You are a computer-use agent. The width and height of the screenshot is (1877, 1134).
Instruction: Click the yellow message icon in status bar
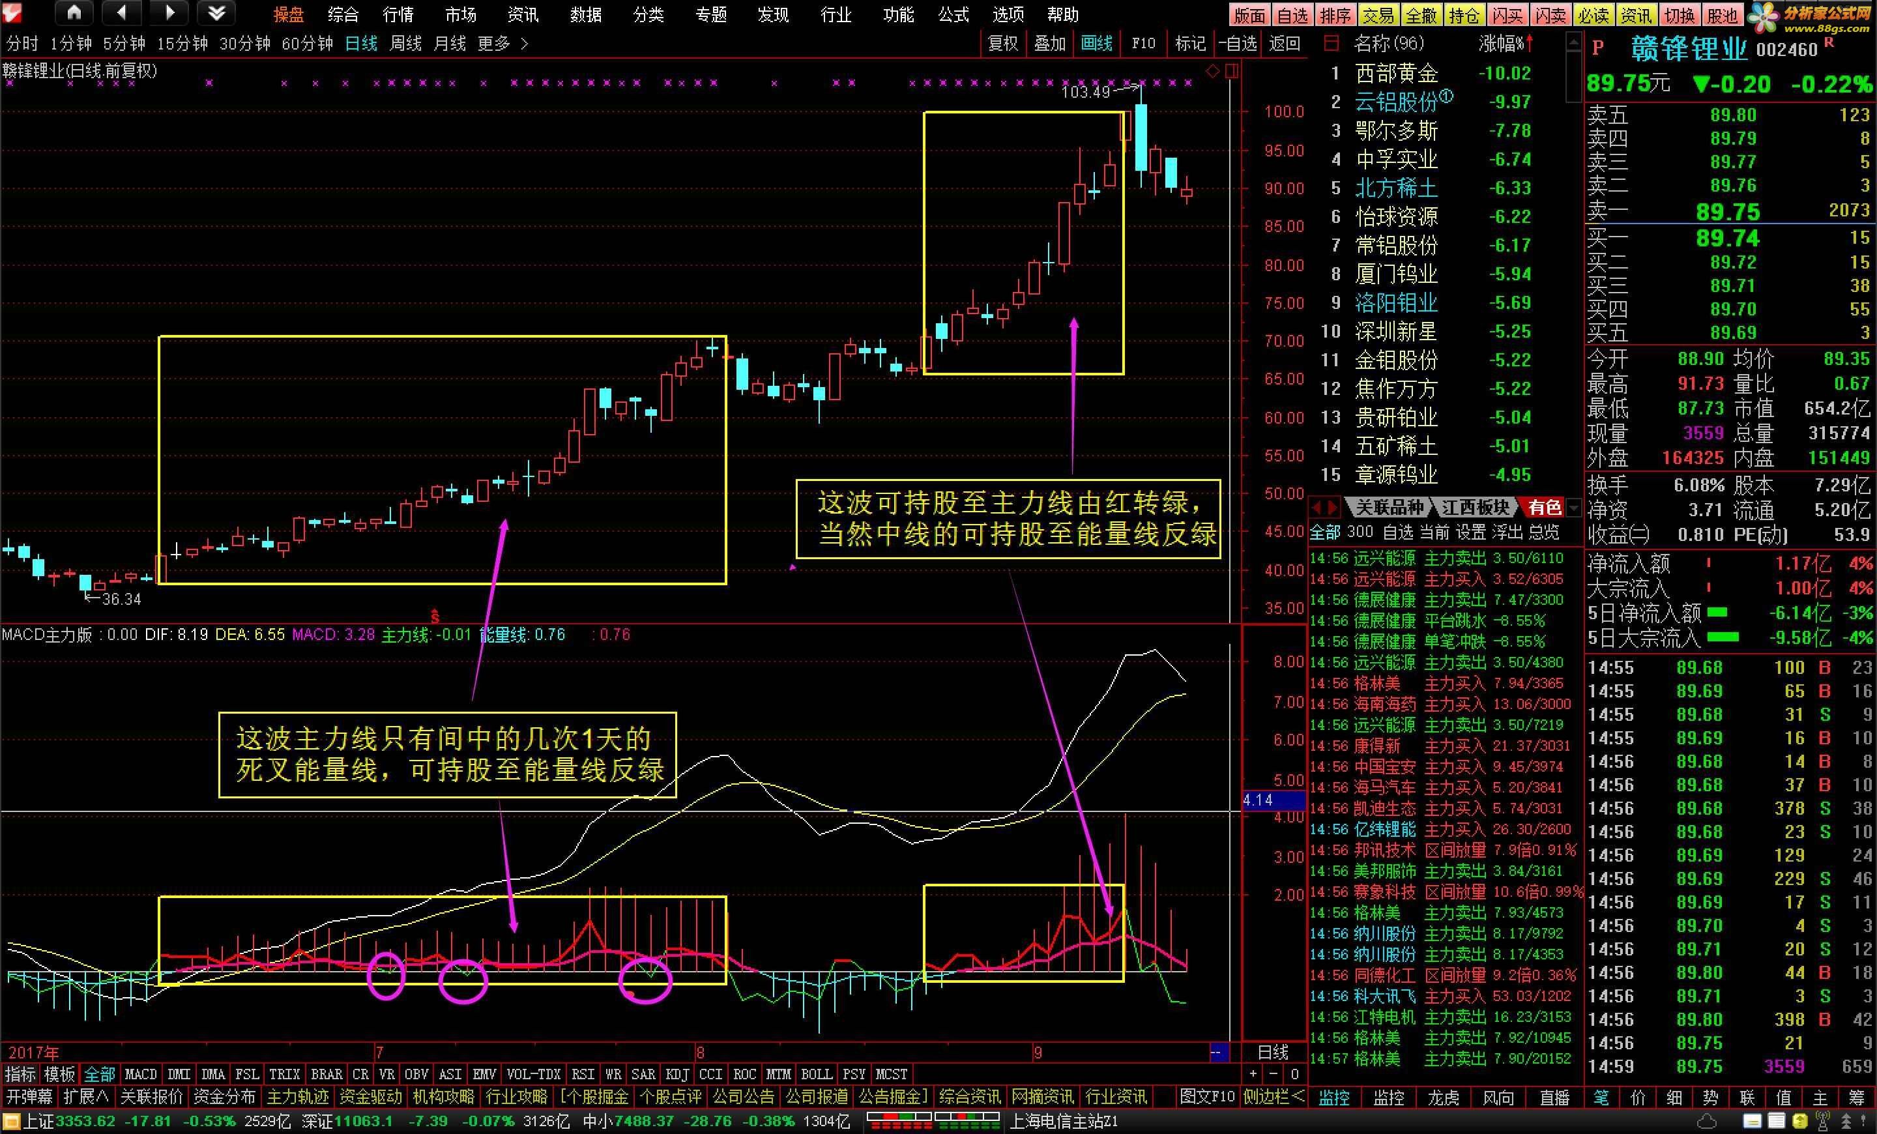click(x=1752, y=1122)
